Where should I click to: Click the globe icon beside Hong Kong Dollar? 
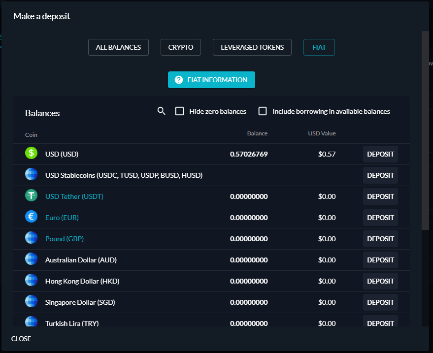click(x=31, y=280)
